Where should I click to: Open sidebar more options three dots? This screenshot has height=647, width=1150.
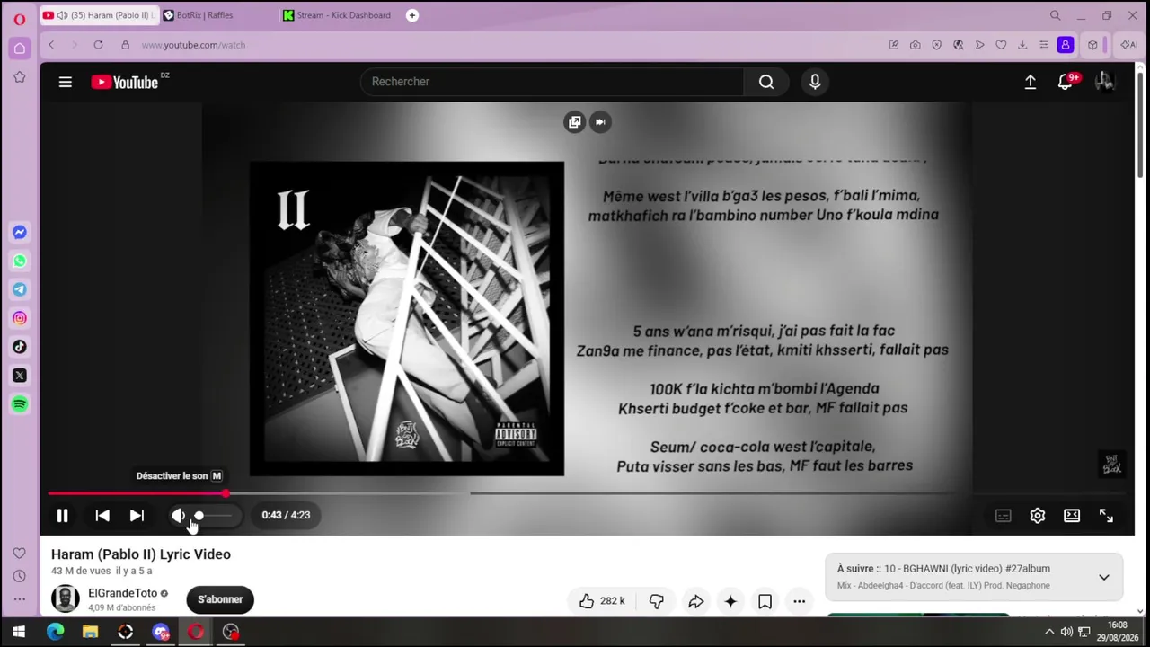point(19,599)
